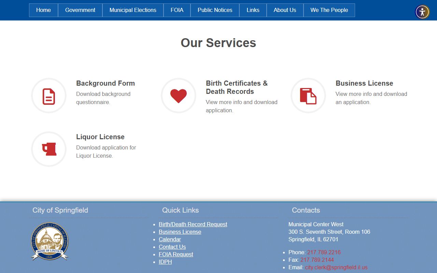Follow Business License quick link in footer
Screen dimensions: 437x273
click(180, 232)
